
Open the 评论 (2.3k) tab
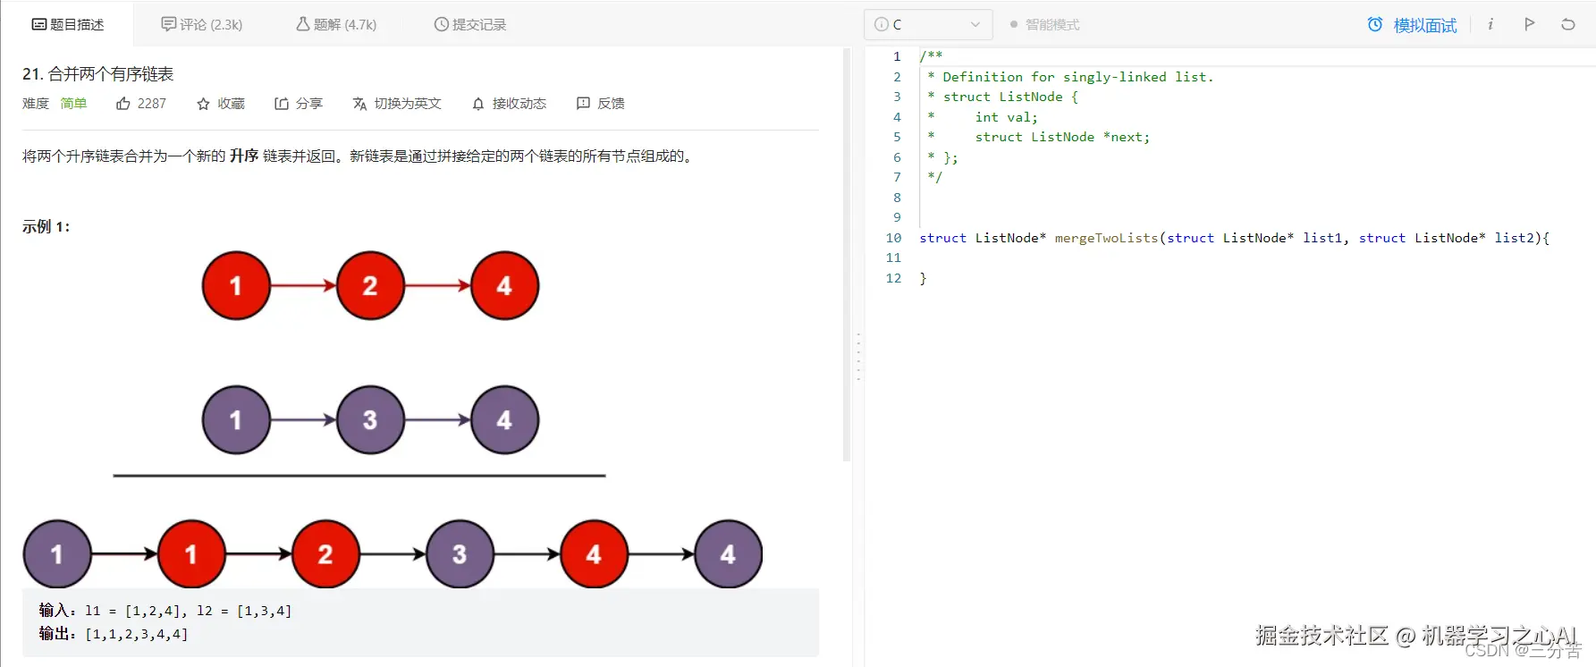tap(202, 24)
